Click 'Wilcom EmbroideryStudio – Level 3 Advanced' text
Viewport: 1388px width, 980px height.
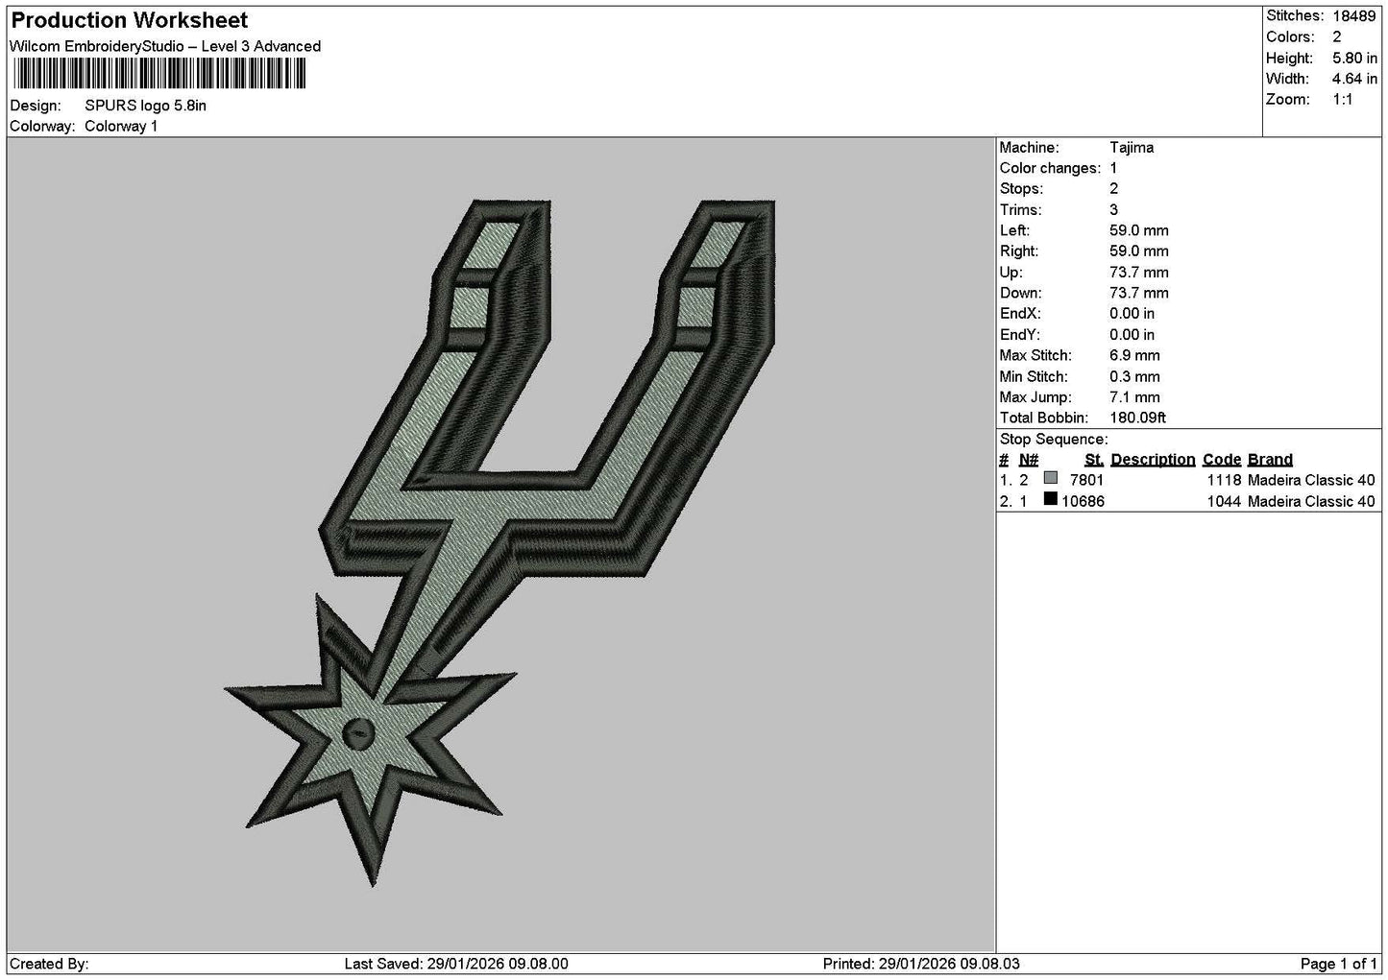(x=165, y=46)
